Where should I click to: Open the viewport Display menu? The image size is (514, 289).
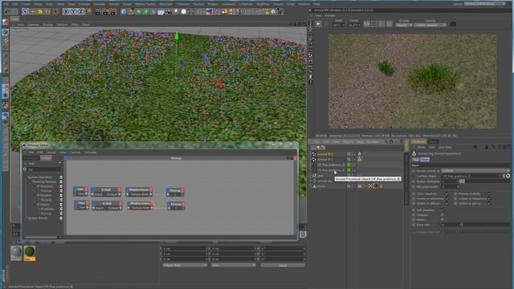[x=47, y=25]
